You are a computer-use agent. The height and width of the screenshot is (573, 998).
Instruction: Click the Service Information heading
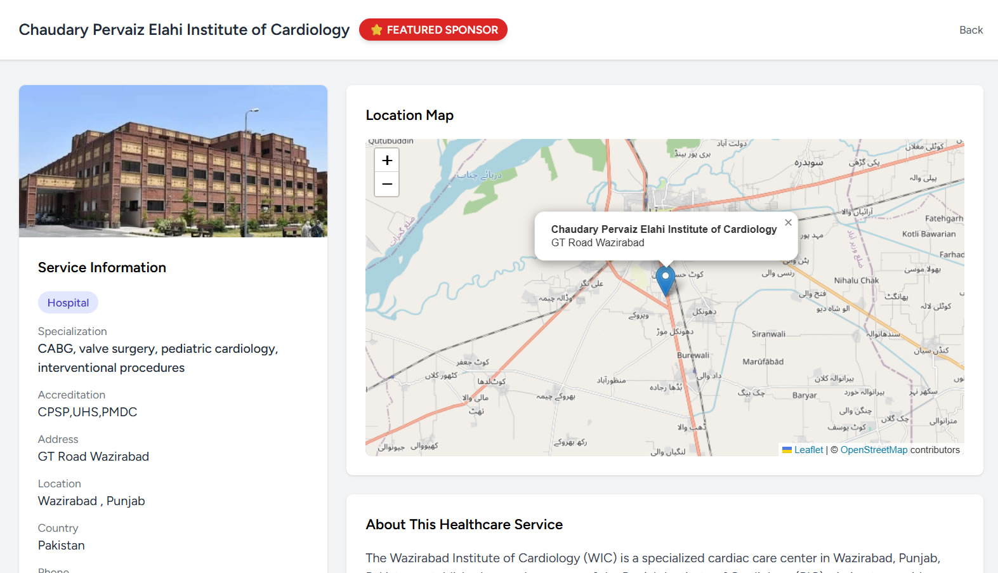[102, 268]
